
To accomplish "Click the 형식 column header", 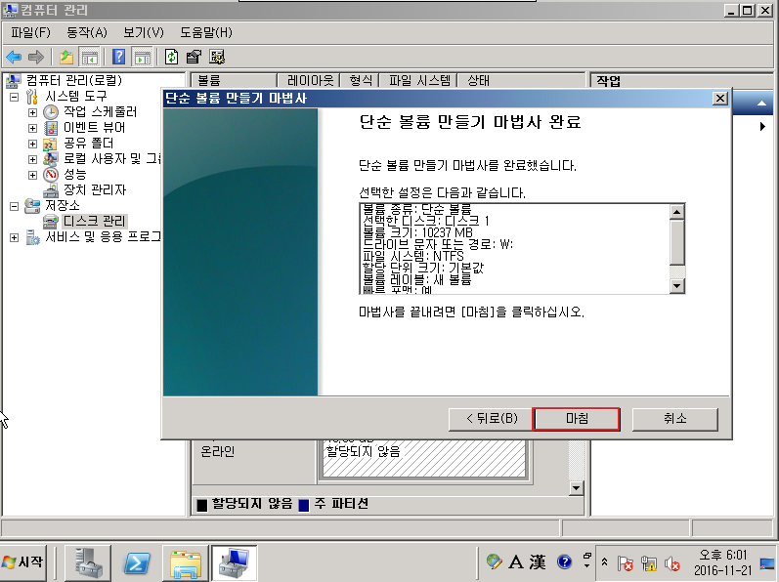I will coord(361,80).
